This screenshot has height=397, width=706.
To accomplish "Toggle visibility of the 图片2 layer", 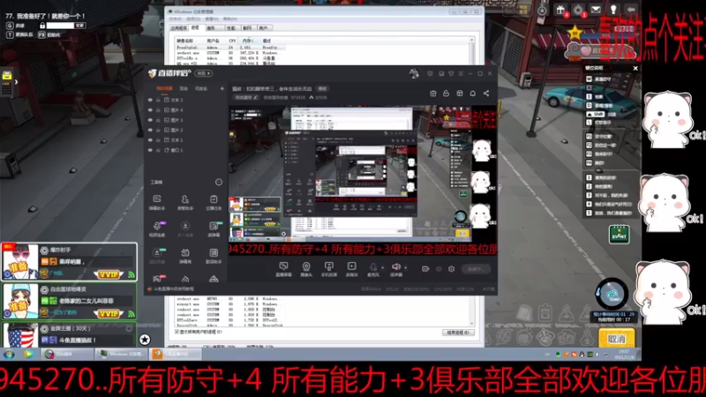I will [150, 130].
